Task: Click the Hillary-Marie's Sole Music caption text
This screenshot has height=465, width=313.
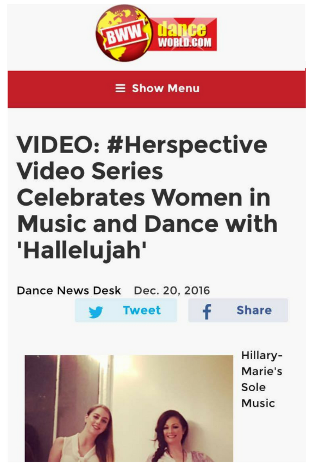Action: (262, 379)
